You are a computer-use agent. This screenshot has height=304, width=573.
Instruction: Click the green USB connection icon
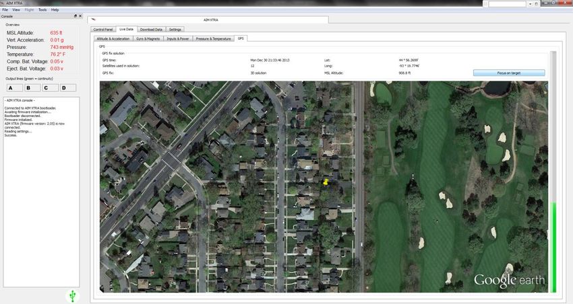pyautogui.click(x=72, y=296)
